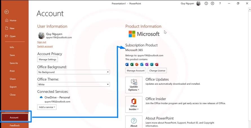
Task: Click the Help question mark icon
Action: 220,3
